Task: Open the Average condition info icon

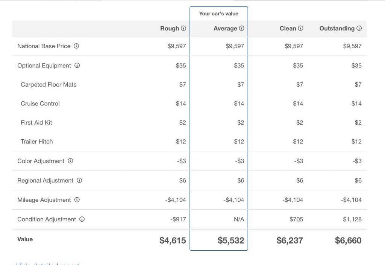Action: coord(242,29)
